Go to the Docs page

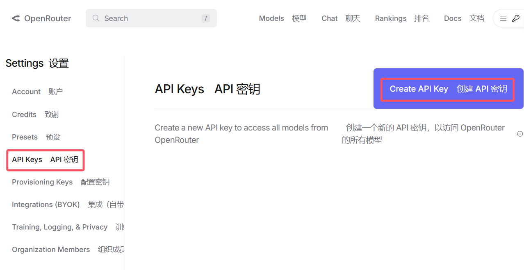coord(452,18)
